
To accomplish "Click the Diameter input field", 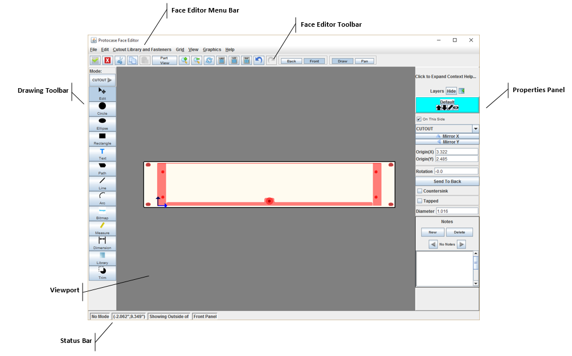I will point(456,211).
